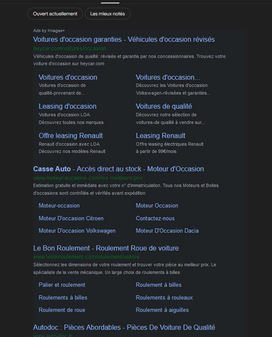Open the "Autodoc : Pièces Abordables" ad headline

[124, 327]
